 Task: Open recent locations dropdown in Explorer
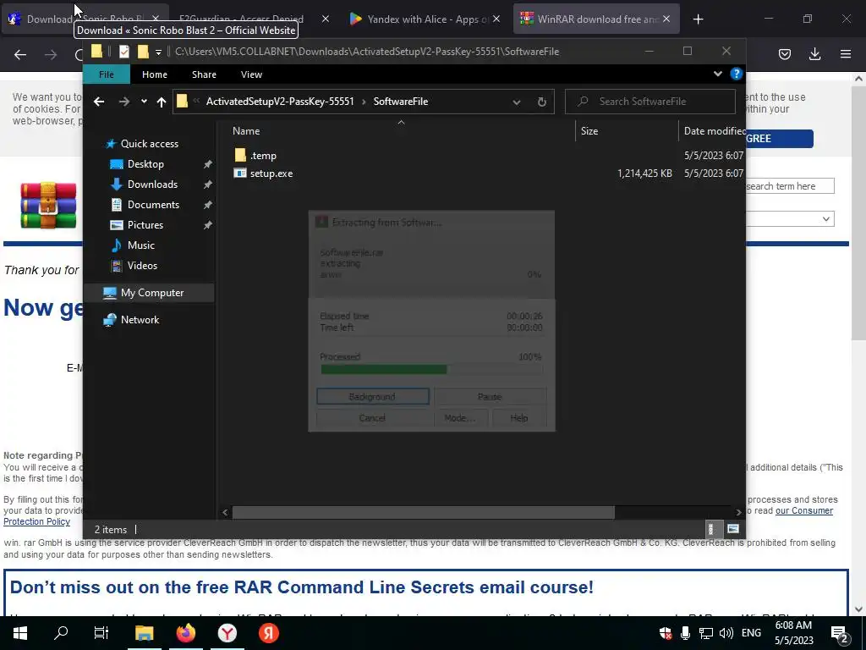144,102
